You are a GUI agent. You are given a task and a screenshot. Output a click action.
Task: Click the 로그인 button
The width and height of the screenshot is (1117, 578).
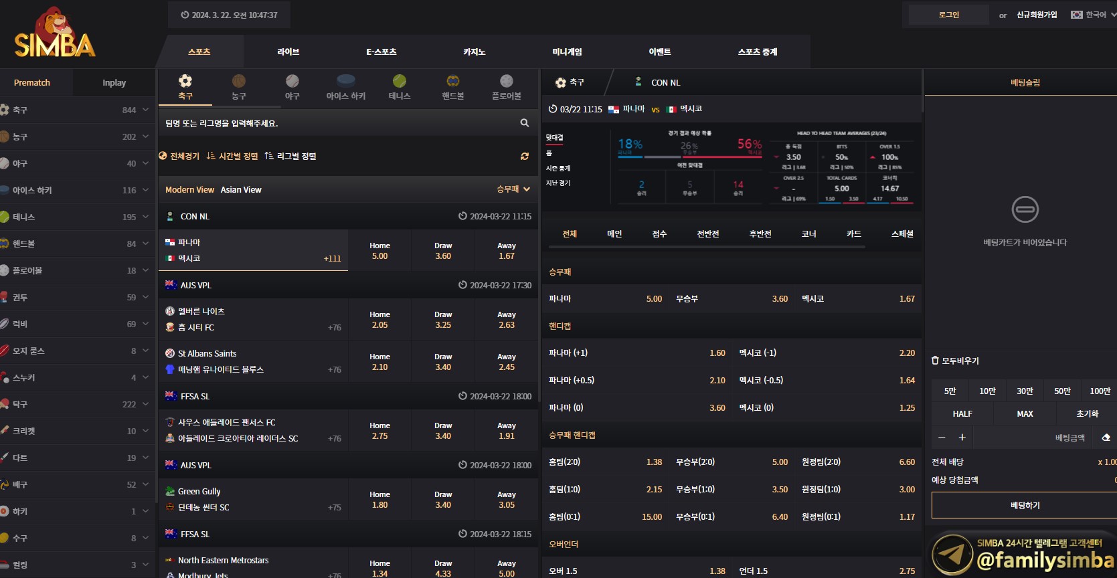point(948,15)
